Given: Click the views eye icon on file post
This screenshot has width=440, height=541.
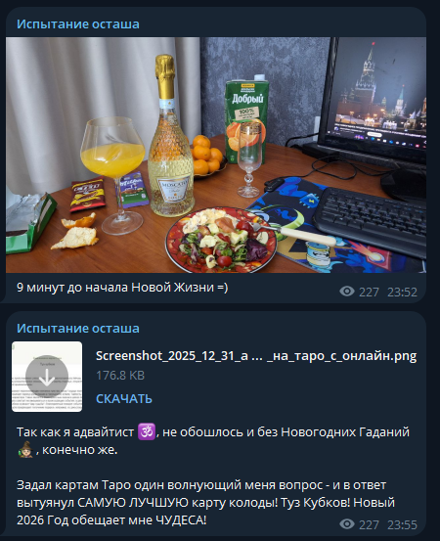Looking at the screenshot, I should tap(347, 524).
